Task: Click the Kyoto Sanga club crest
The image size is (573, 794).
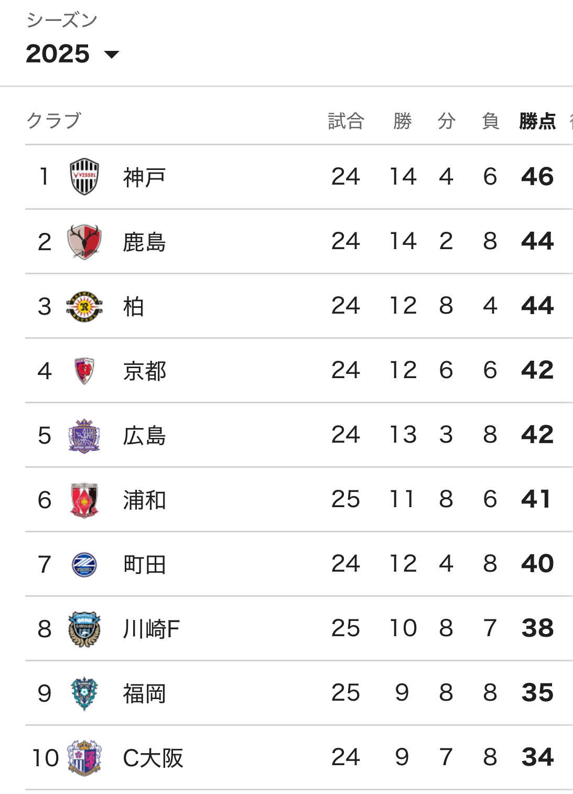Action: tap(84, 371)
